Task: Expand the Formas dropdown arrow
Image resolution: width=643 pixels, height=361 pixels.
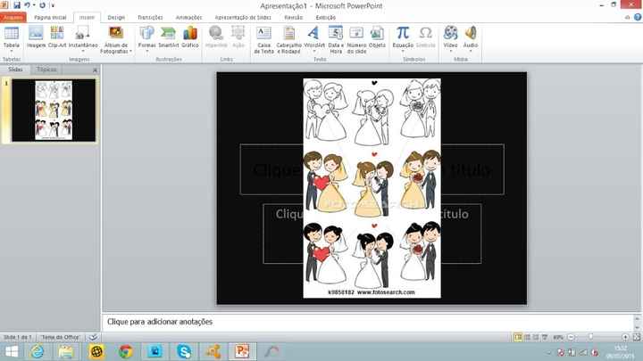Action: tap(146, 51)
